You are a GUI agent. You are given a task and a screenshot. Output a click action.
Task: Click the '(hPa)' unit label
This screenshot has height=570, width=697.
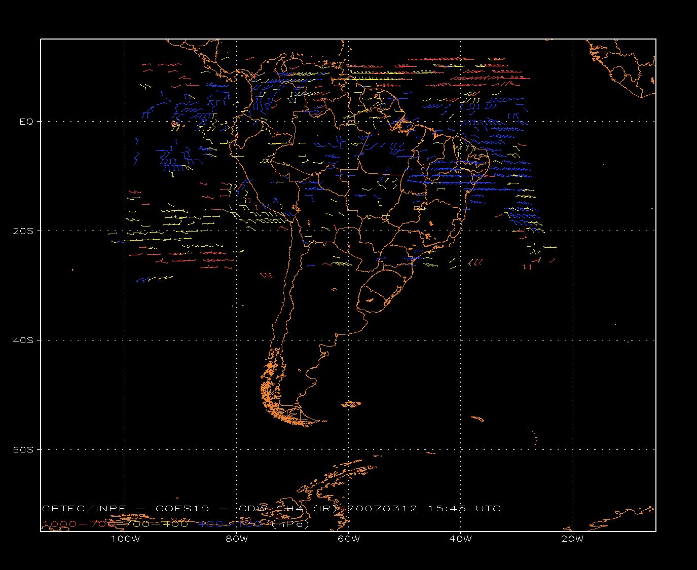pos(290,524)
